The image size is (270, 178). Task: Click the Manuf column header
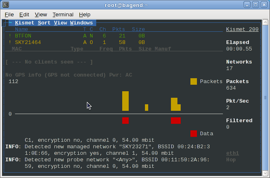pyautogui.click(x=163, y=49)
